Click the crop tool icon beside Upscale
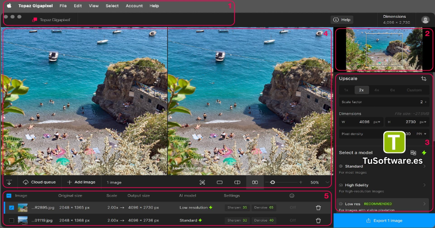The height and width of the screenshot is (228, 435). 424,79
